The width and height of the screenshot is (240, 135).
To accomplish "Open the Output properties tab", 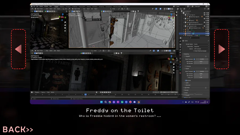I will 180,47.
